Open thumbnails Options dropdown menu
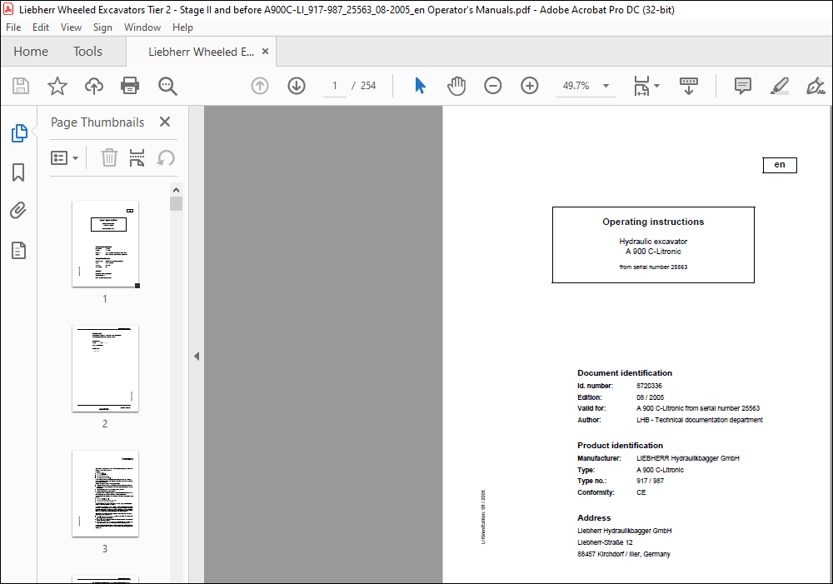The image size is (833, 584). click(x=64, y=157)
